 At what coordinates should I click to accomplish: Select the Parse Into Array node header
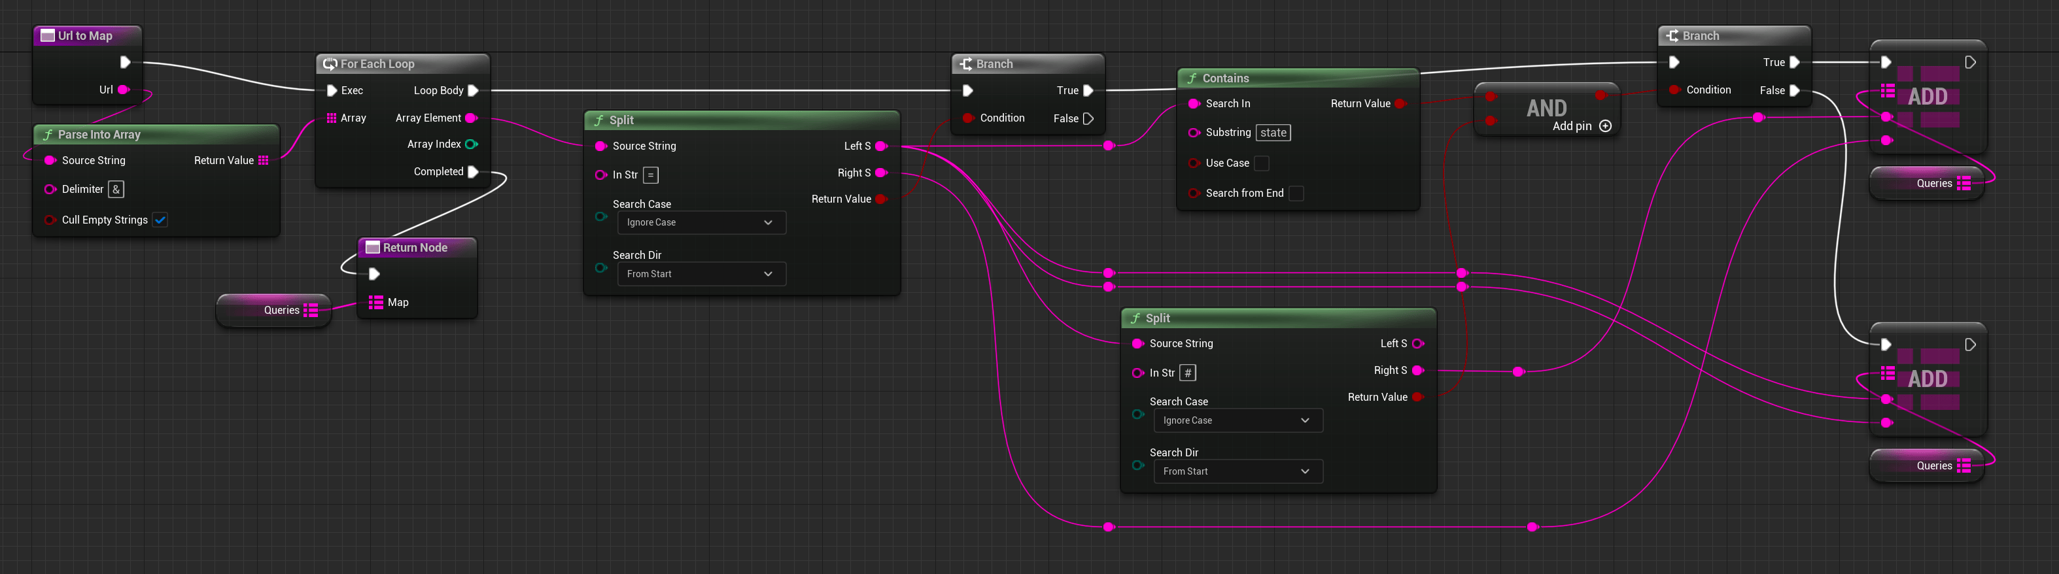click(x=157, y=134)
